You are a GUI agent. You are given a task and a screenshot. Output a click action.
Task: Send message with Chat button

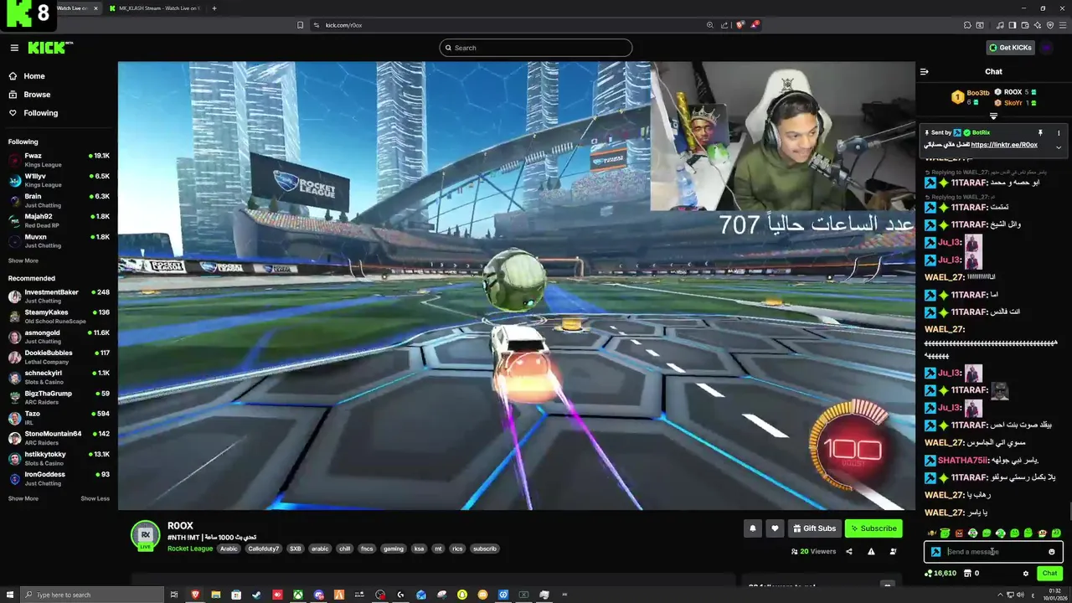click(1049, 574)
